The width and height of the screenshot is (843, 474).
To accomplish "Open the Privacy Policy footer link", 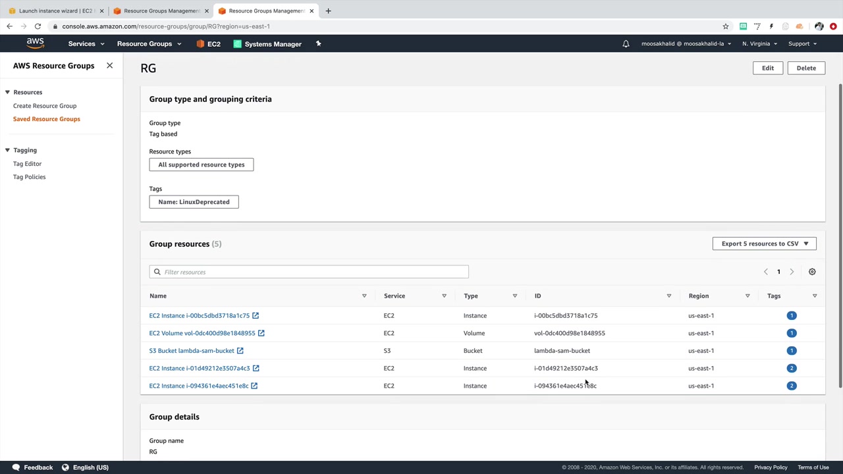I will click(x=771, y=467).
